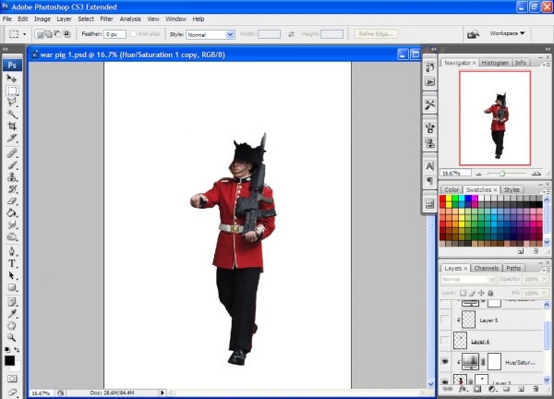Open the Navigator panel options menu
The height and width of the screenshot is (399, 554).
[547, 64]
